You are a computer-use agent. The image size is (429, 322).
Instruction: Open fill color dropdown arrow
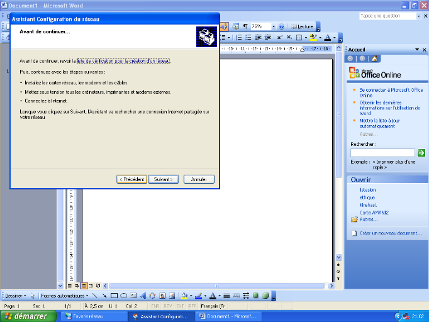(191, 296)
